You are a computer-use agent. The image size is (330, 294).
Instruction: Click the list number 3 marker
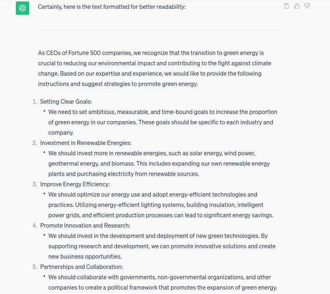click(x=35, y=184)
